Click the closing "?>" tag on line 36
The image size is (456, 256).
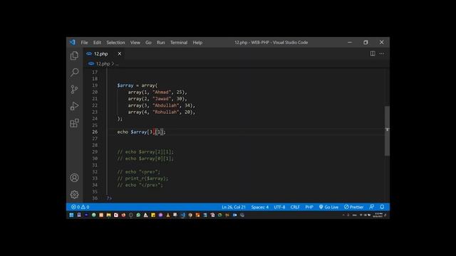pyautogui.click(x=109, y=198)
